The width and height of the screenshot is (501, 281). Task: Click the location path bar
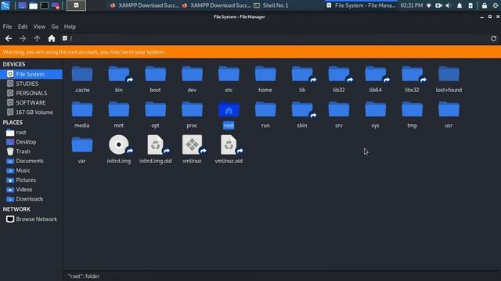point(274,38)
